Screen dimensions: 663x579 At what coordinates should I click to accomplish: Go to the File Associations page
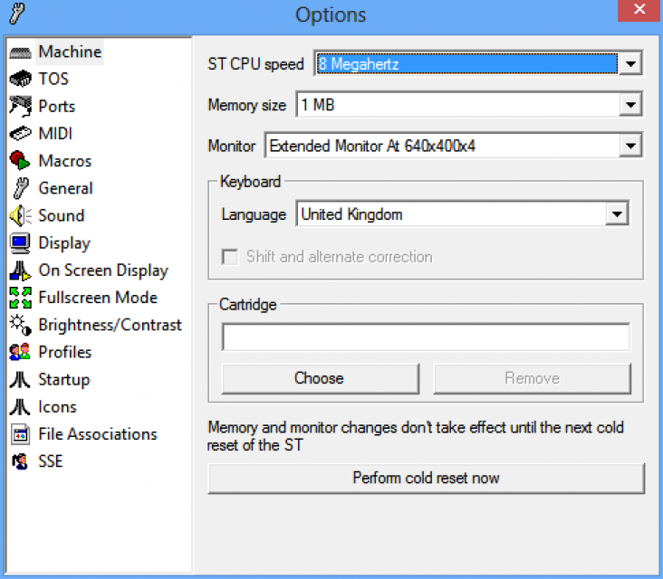(x=98, y=434)
